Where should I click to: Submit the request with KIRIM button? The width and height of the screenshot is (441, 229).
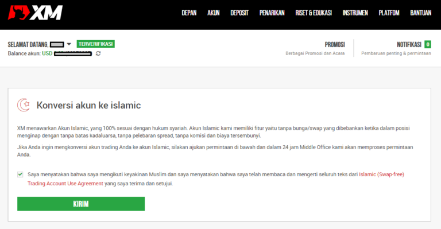click(x=81, y=204)
